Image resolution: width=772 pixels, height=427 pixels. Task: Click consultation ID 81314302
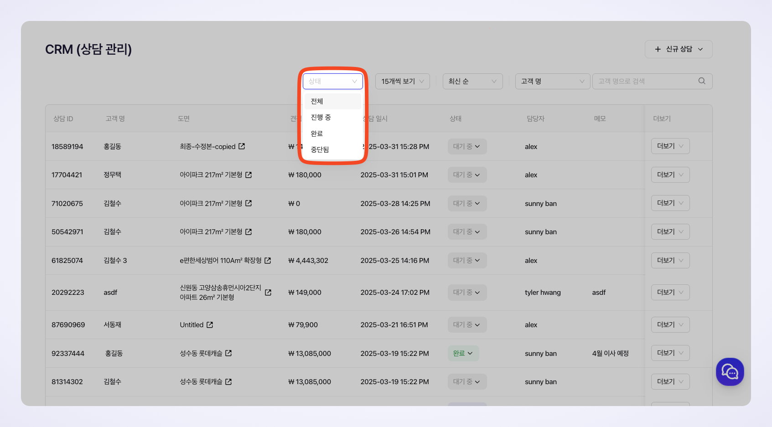[67, 382]
